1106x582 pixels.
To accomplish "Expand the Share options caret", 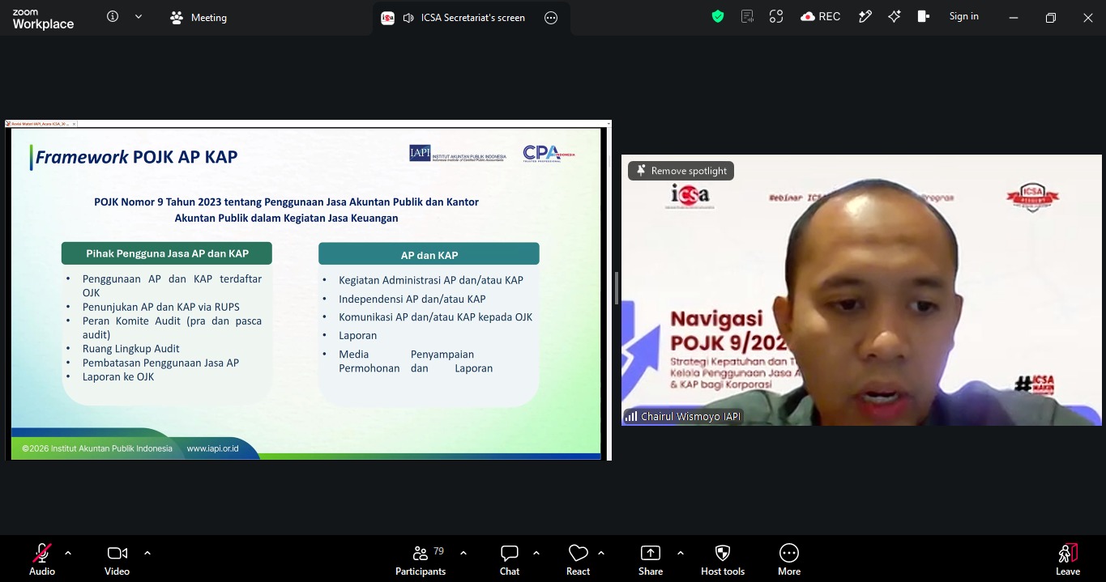I will coord(680,553).
